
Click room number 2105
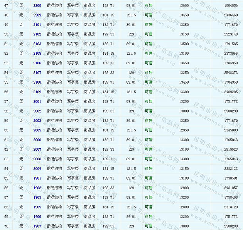[37, 54]
